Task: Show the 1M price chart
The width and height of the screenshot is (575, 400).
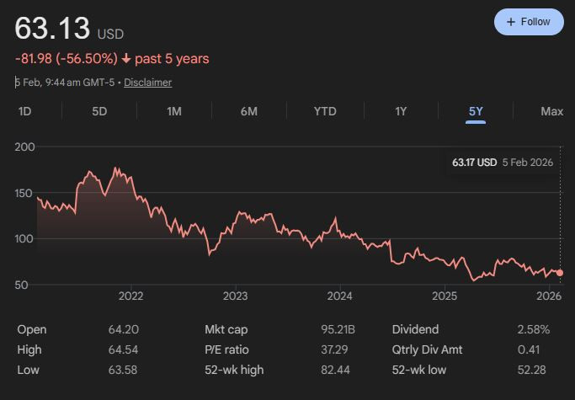Action: (174, 111)
